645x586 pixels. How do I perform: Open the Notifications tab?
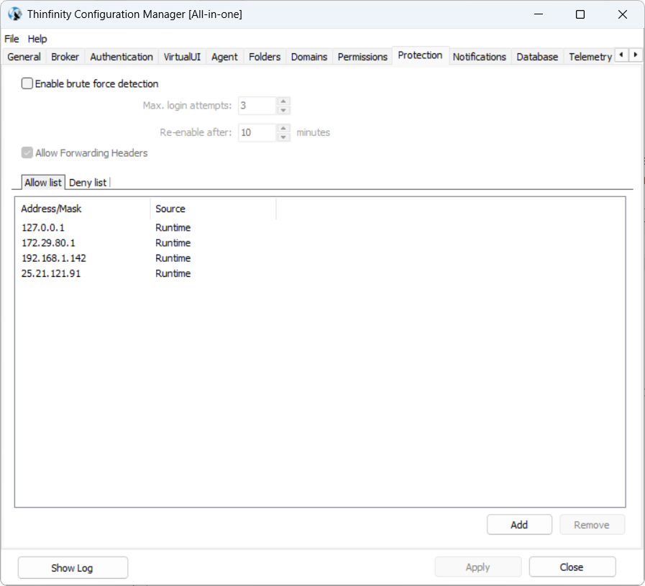[x=479, y=57]
